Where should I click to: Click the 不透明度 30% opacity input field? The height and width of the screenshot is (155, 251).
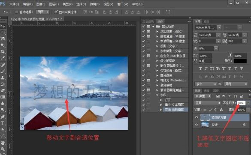(x=241, y=103)
